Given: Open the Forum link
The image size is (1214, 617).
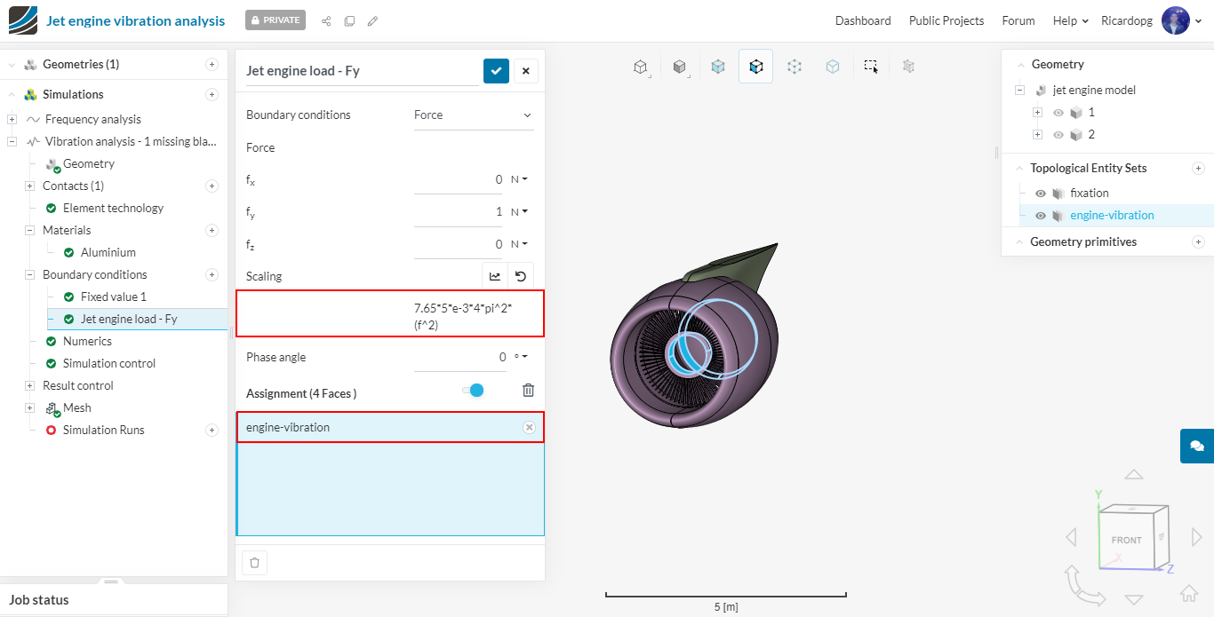Looking at the screenshot, I should click(x=1018, y=20).
